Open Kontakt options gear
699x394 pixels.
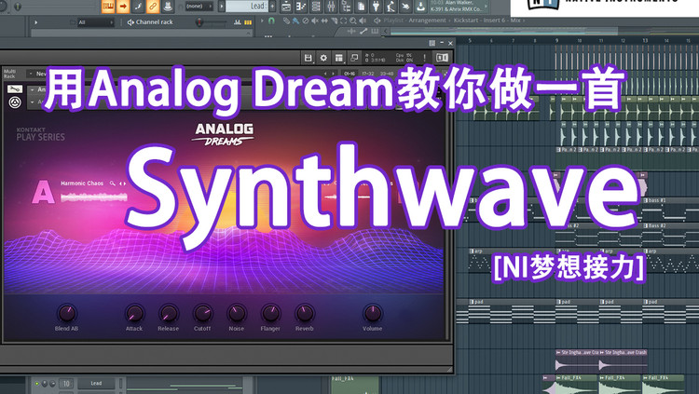point(323,58)
